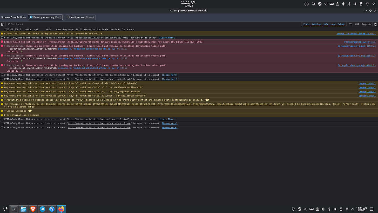Viewport: 378px width, 213px height.
Task: Toggle the Logs filter
Action: (333, 24)
